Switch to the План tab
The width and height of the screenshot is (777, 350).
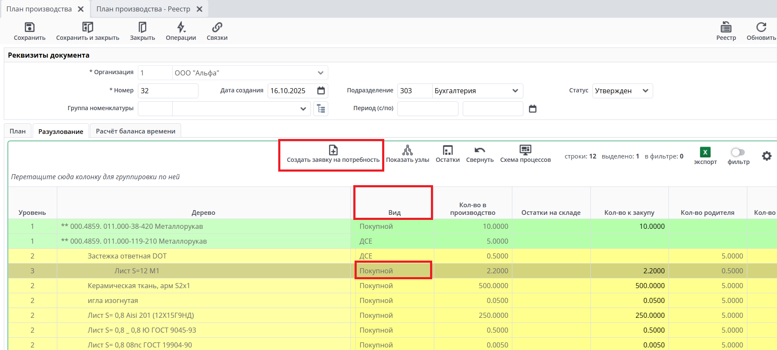point(18,131)
